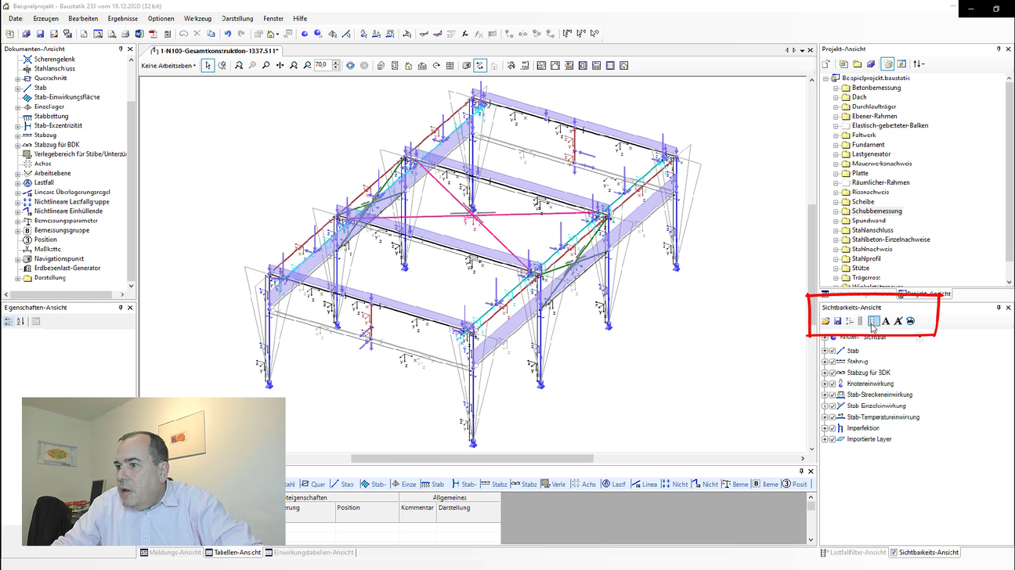
Task: Expand the Querschnitt tree node
Action: [18, 78]
